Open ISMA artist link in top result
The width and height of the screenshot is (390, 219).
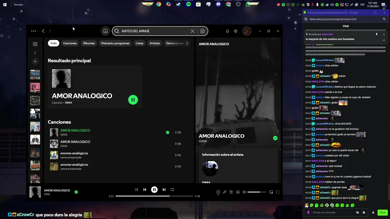(69, 103)
